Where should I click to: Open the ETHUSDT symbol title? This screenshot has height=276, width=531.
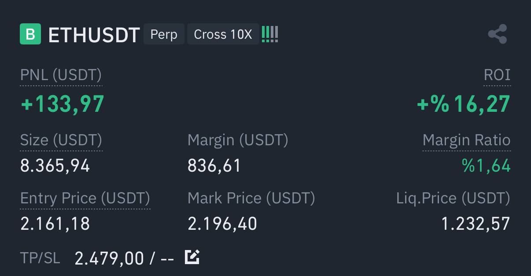pyautogui.click(x=94, y=35)
